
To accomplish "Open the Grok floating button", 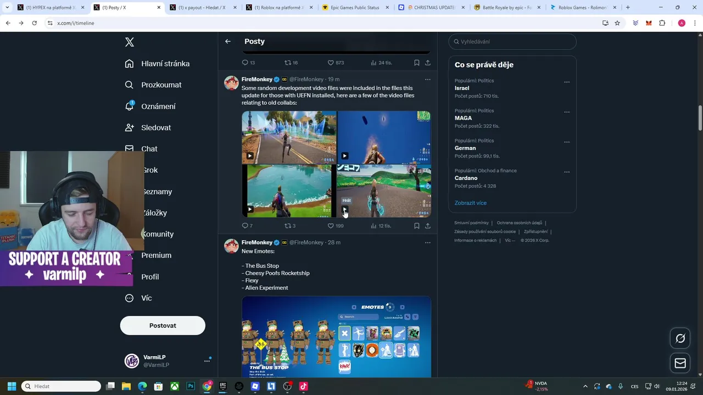I will coord(680,338).
